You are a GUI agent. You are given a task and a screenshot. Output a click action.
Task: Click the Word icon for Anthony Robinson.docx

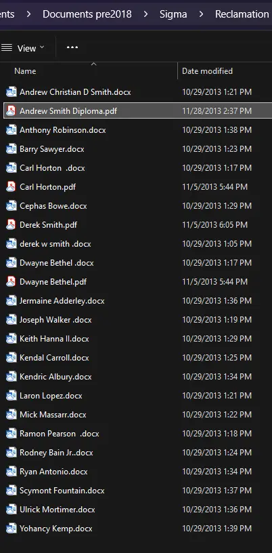(x=12, y=130)
